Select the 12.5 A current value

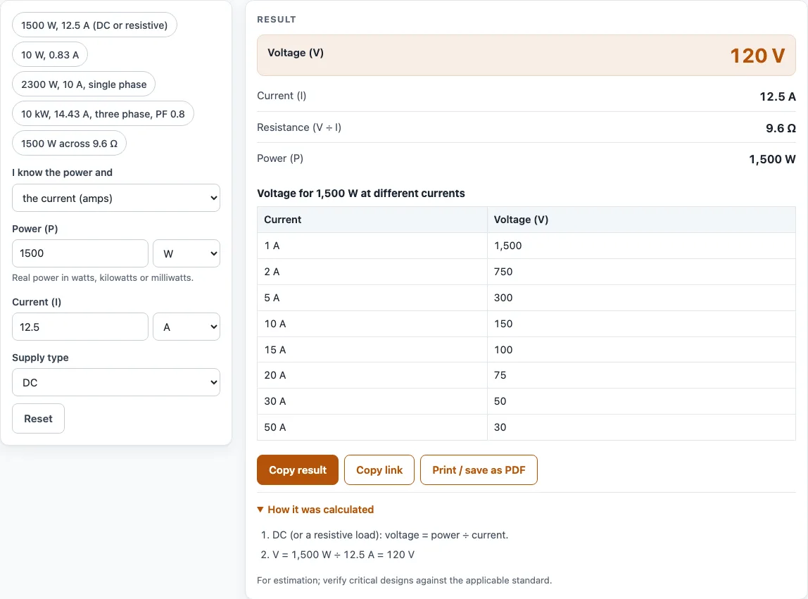(778, 96)
